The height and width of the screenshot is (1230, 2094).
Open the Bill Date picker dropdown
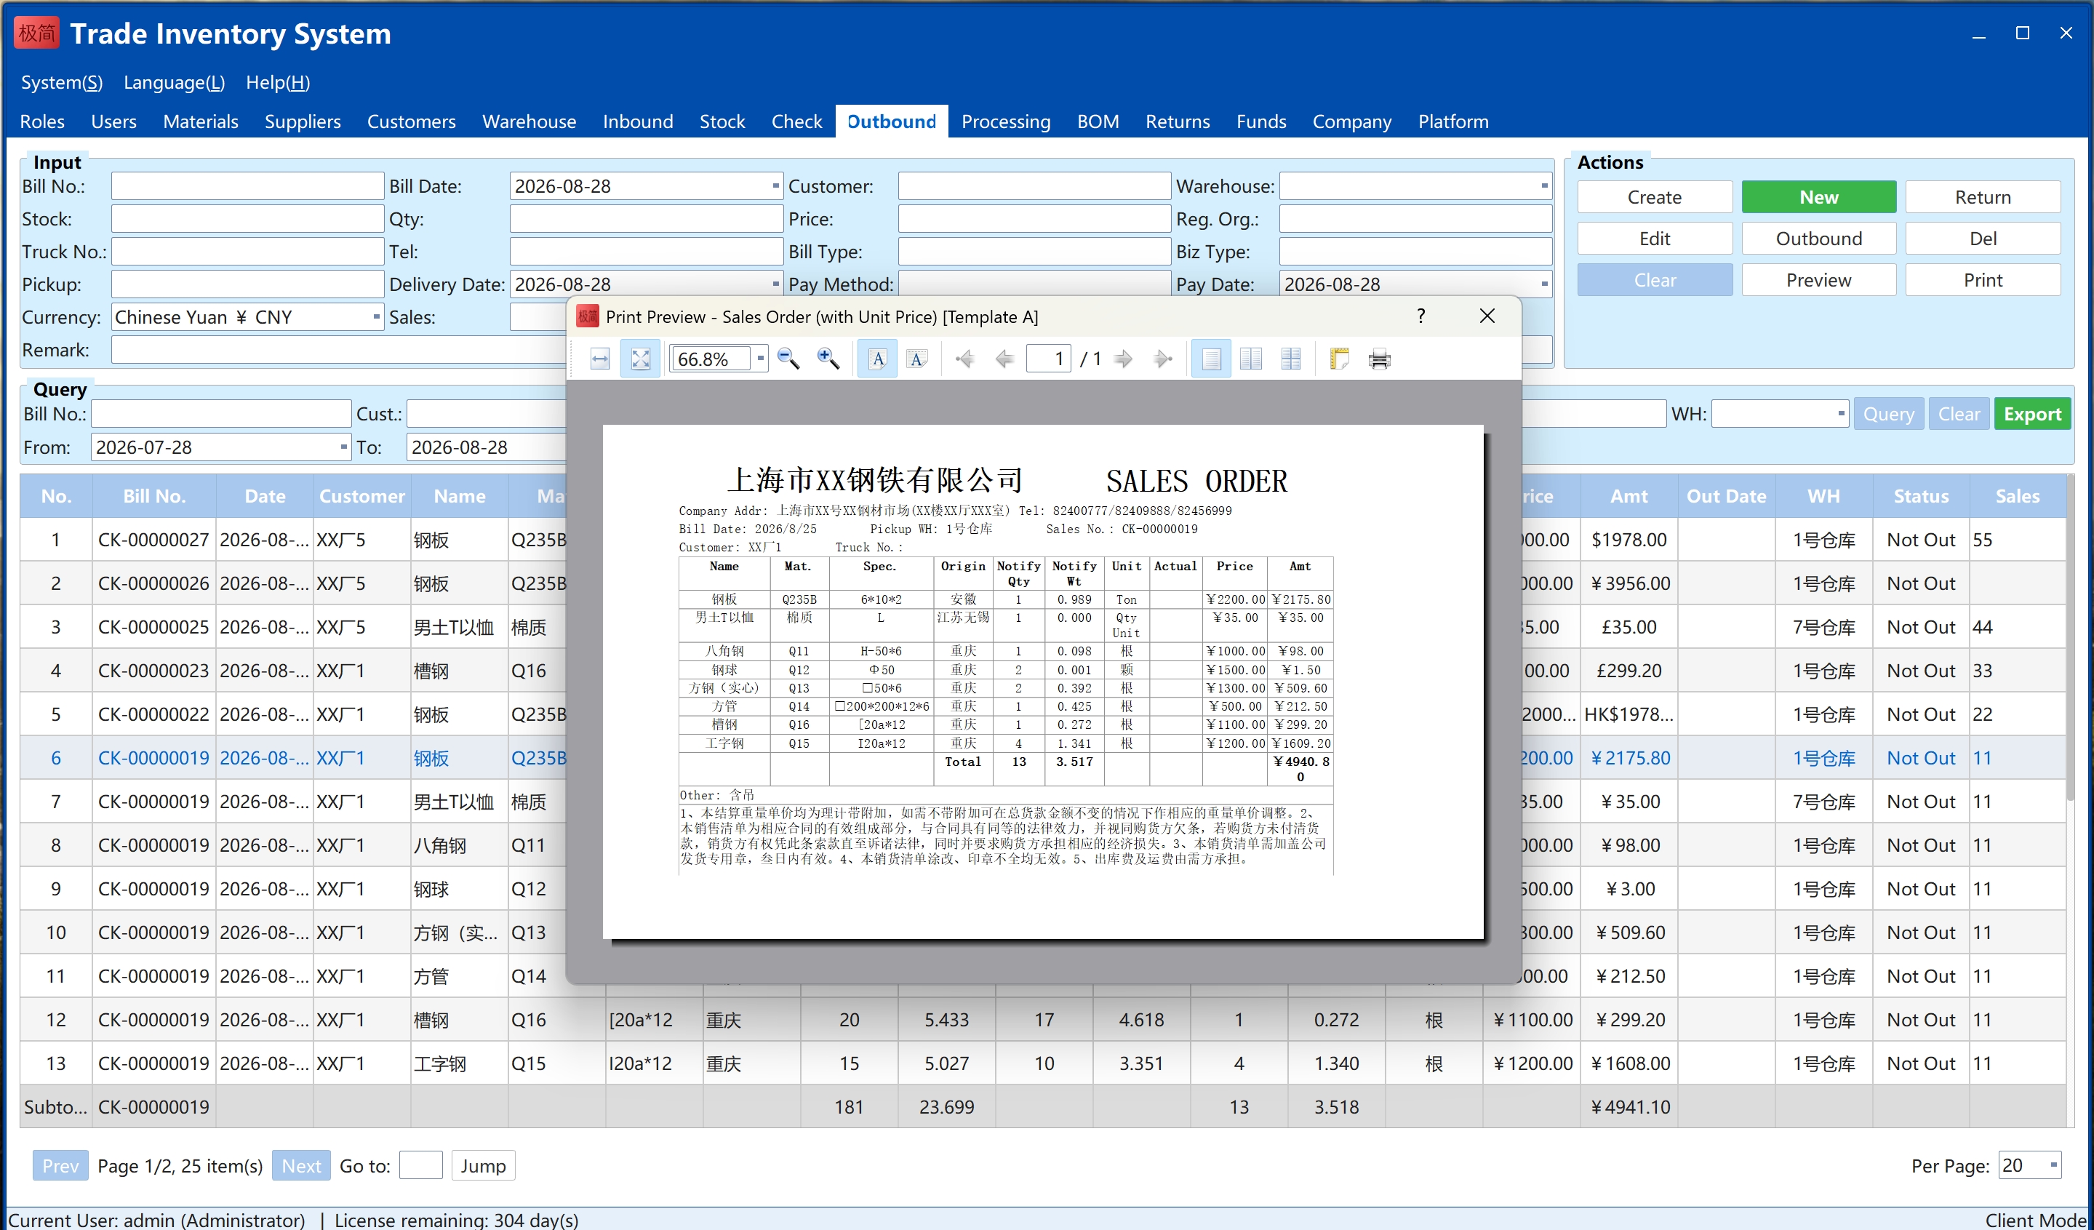coord(775,186)
